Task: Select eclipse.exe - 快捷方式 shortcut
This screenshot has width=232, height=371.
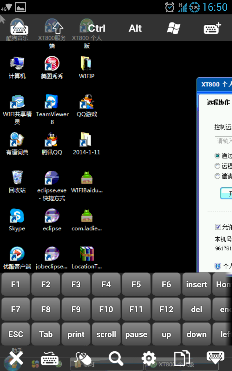Action: coord(52,186)
